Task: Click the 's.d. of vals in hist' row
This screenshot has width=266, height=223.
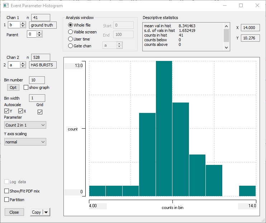Action: click(170, 30)
